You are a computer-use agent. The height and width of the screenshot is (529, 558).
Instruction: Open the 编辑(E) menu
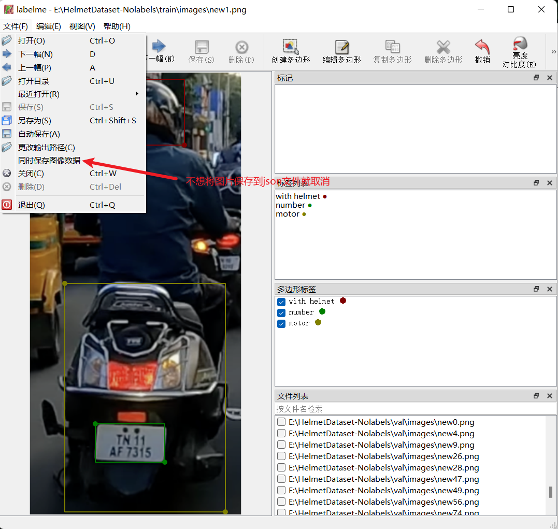[x=48, y=26]
